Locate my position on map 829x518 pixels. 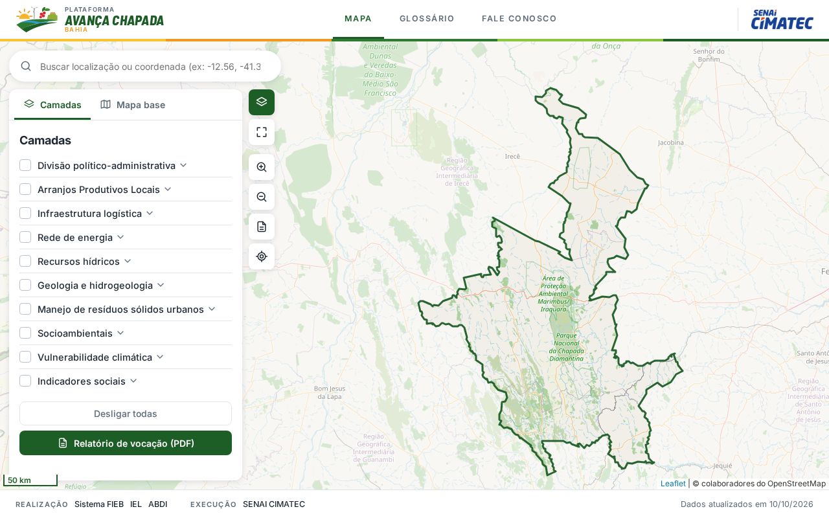click(x=262, y=256)
